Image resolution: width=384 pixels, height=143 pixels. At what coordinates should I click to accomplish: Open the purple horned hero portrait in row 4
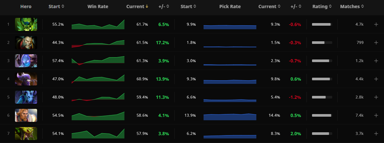tap(26, 79)
